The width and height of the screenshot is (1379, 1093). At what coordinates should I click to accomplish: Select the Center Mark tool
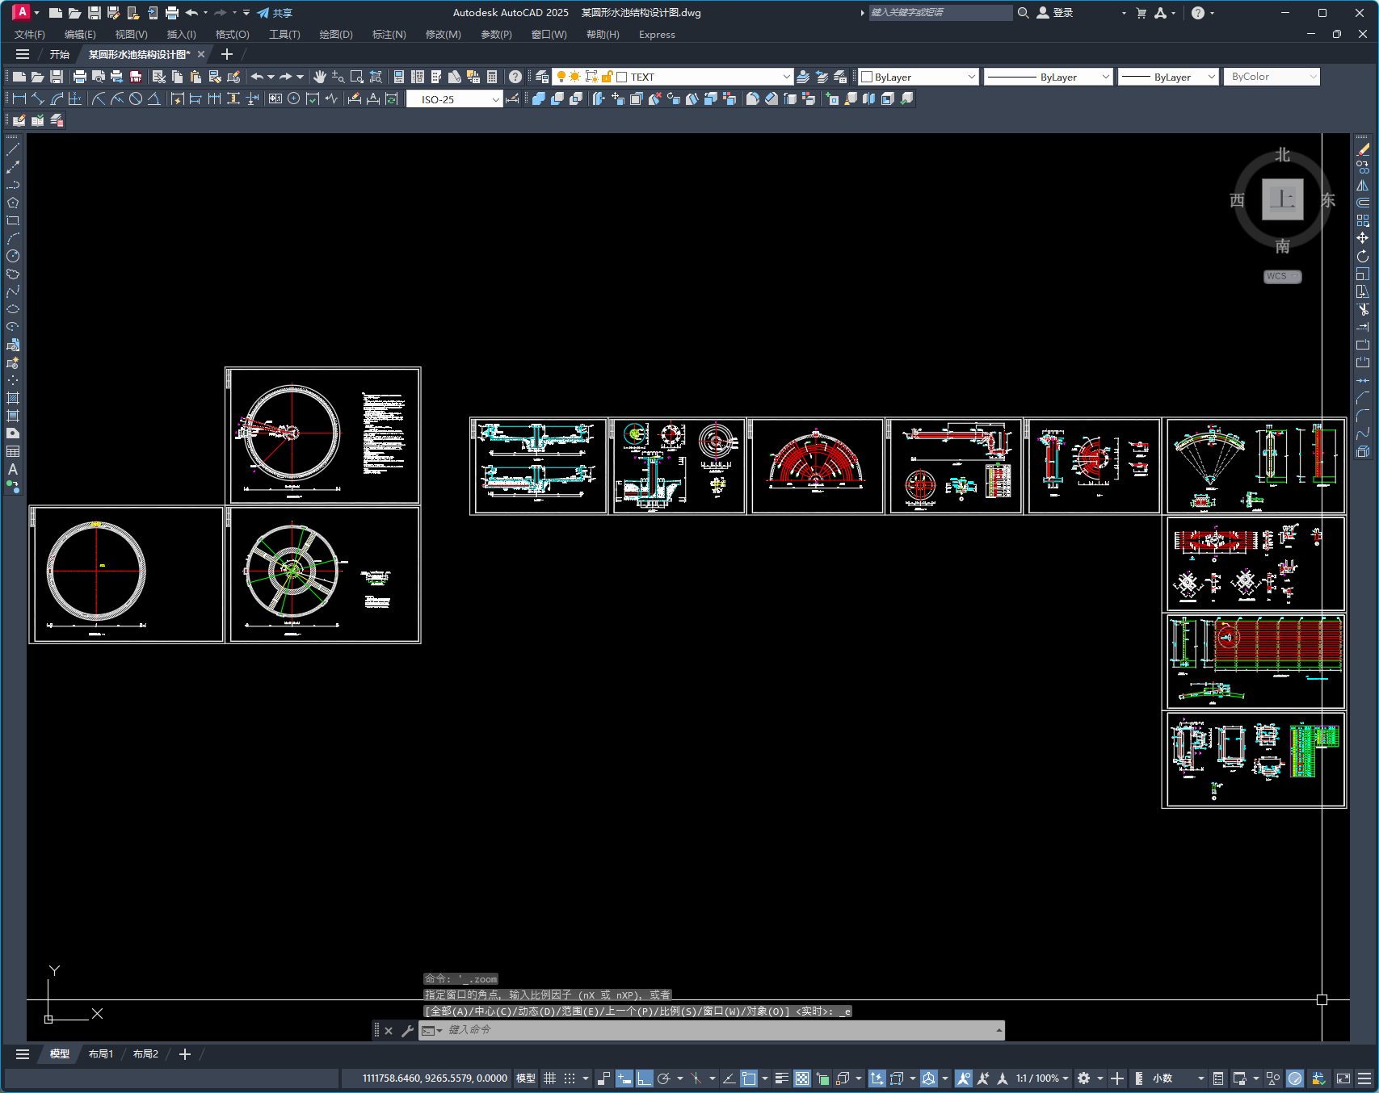pyautogui.click(x=294, y=98)
